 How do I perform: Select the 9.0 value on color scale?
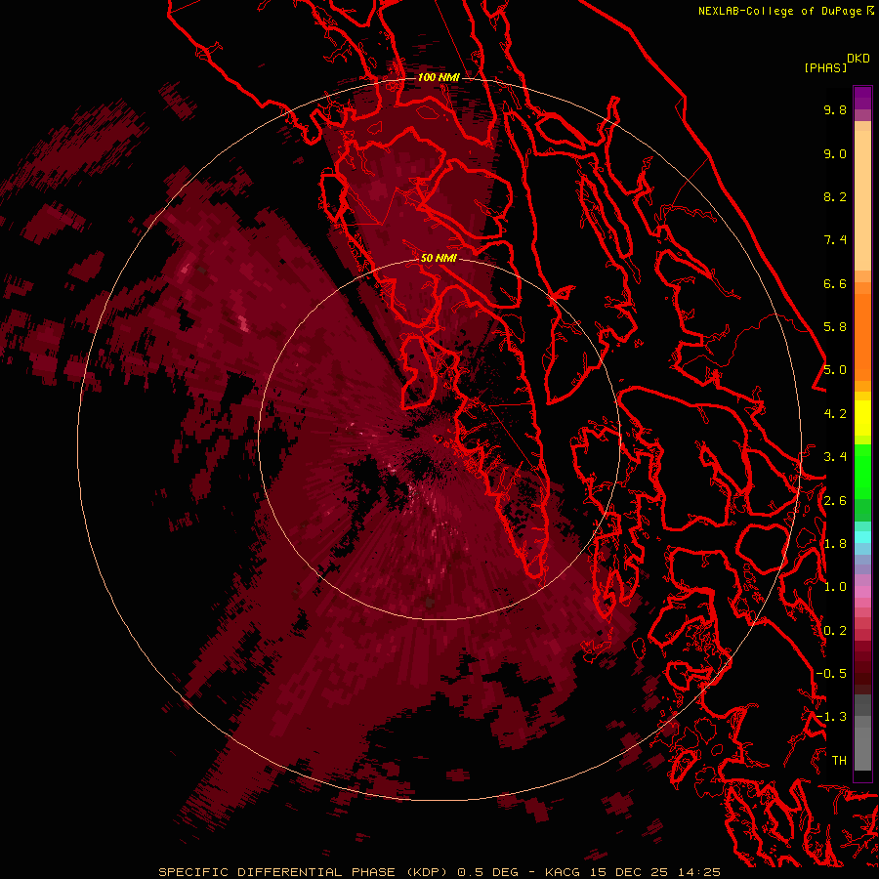pos(835,153)
